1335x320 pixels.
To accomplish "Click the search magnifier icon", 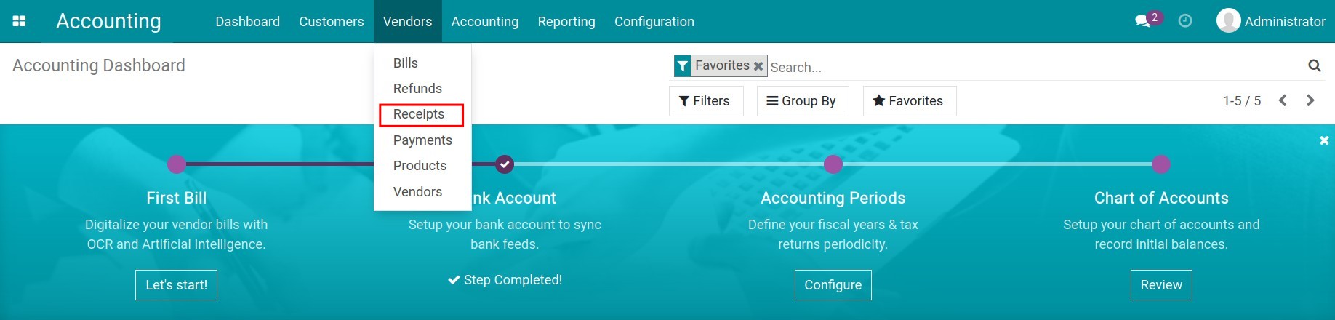I will (1314, 66).
